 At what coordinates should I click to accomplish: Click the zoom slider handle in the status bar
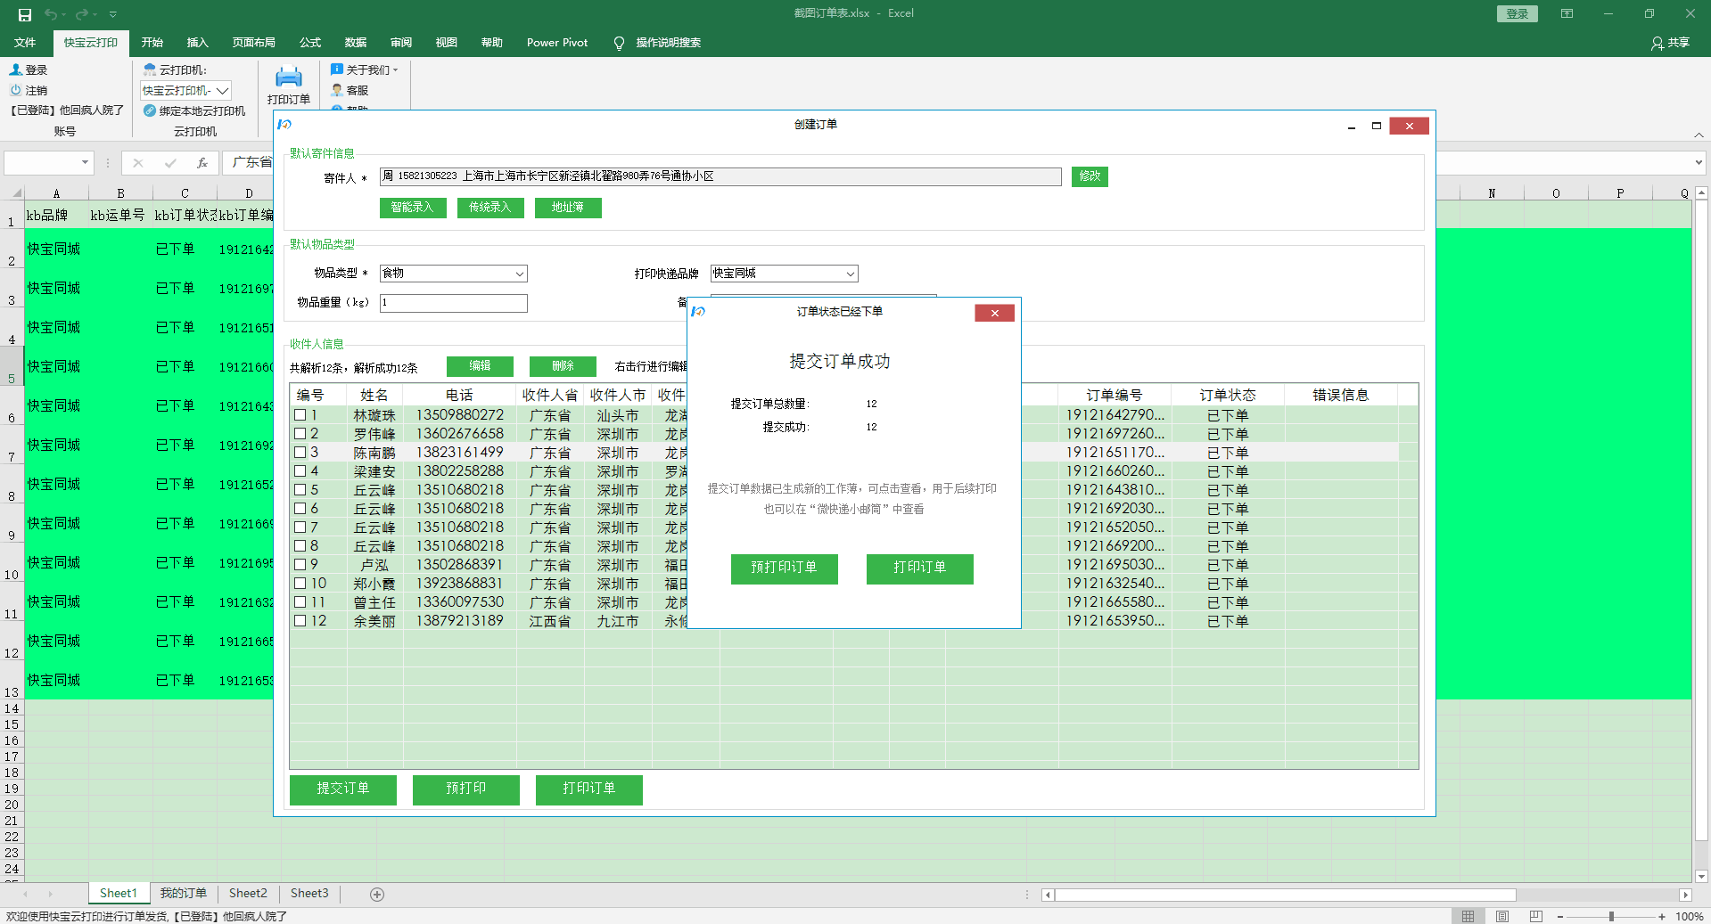coord(1611,916)
